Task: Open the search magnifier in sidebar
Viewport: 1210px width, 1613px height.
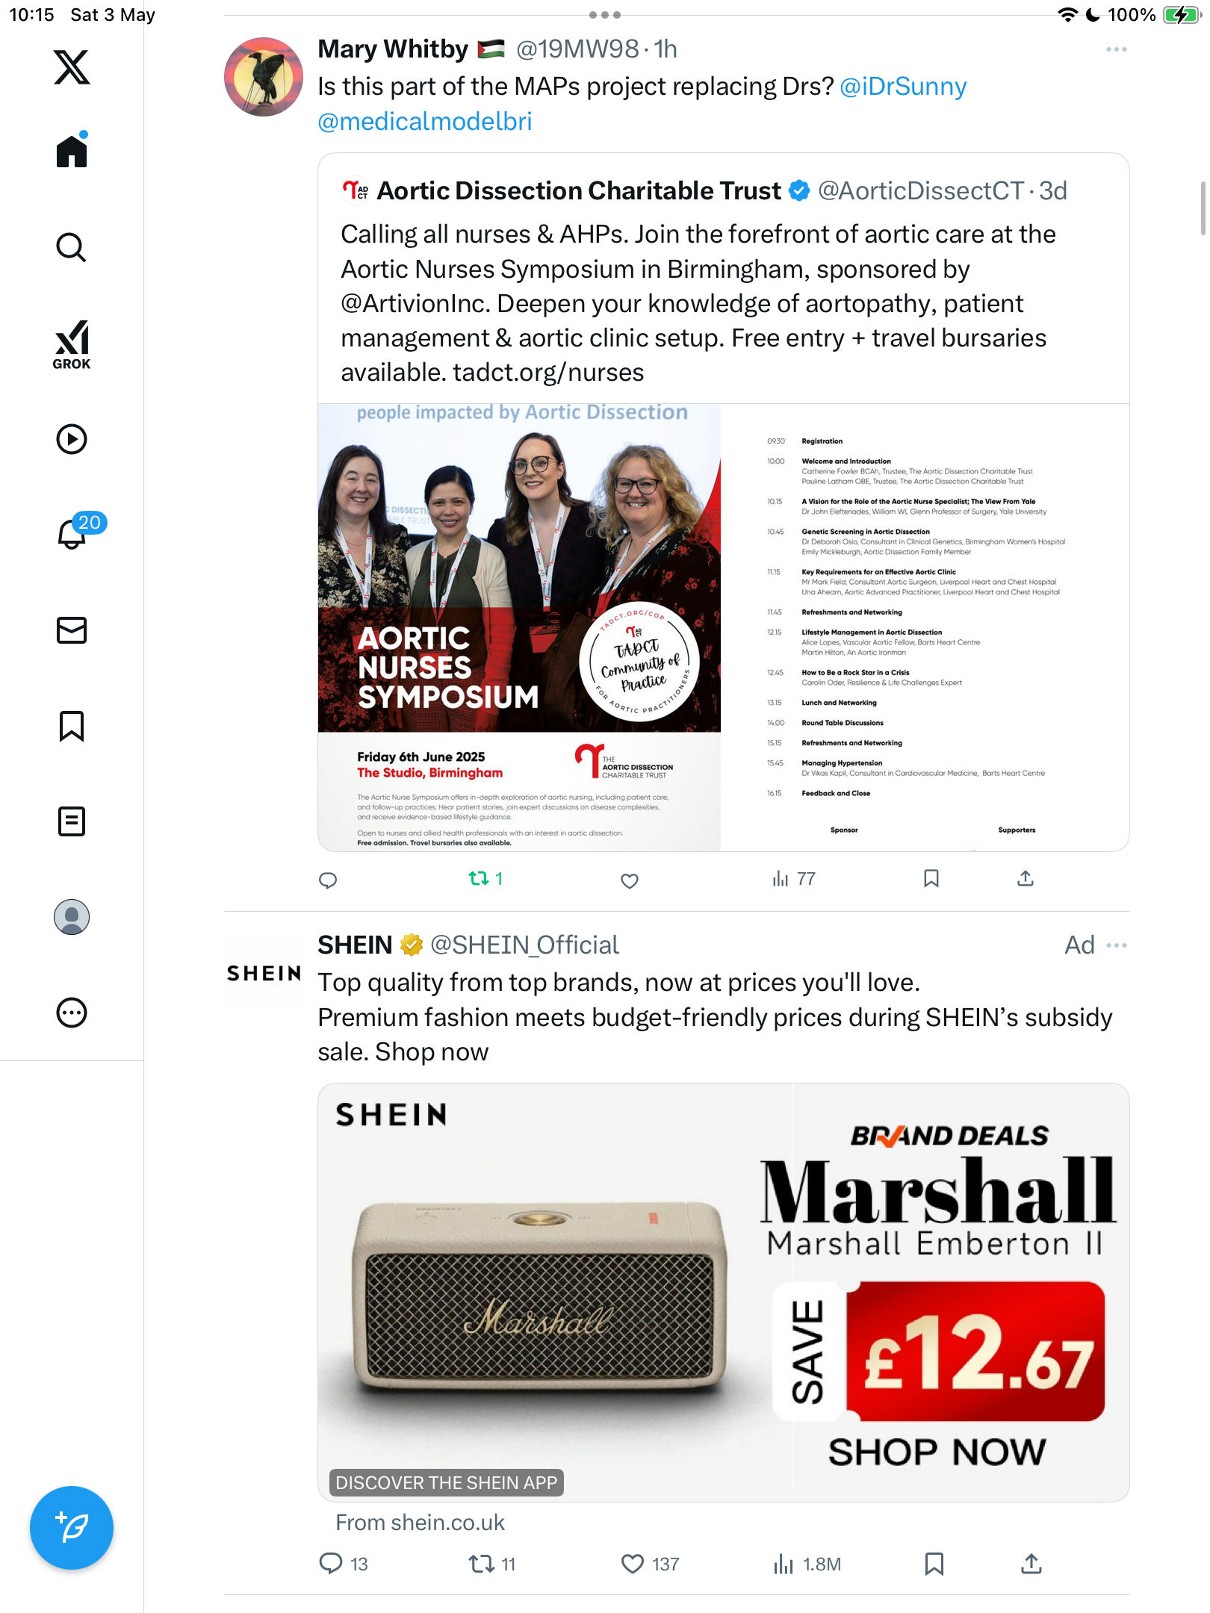Action: (x=72, y=247)
